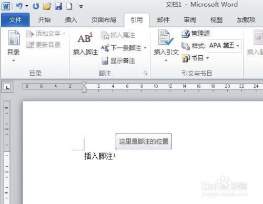263x204 pixels.
Task: Click the Open folder icon
Action: tap(47, 6)
